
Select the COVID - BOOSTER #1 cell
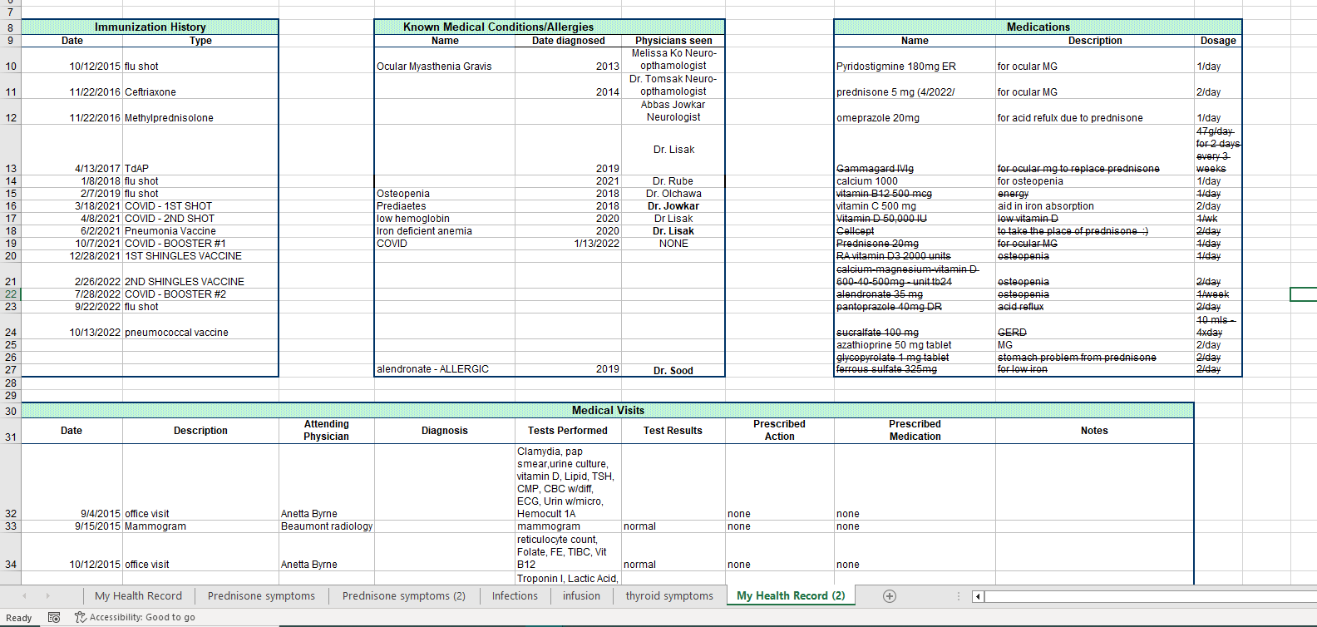pos(200,243)
